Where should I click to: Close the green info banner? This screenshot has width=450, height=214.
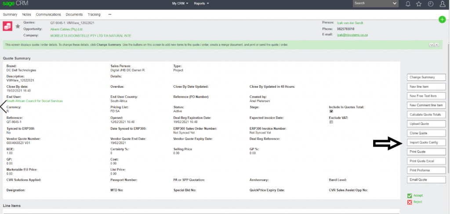[x=437, y=45]
